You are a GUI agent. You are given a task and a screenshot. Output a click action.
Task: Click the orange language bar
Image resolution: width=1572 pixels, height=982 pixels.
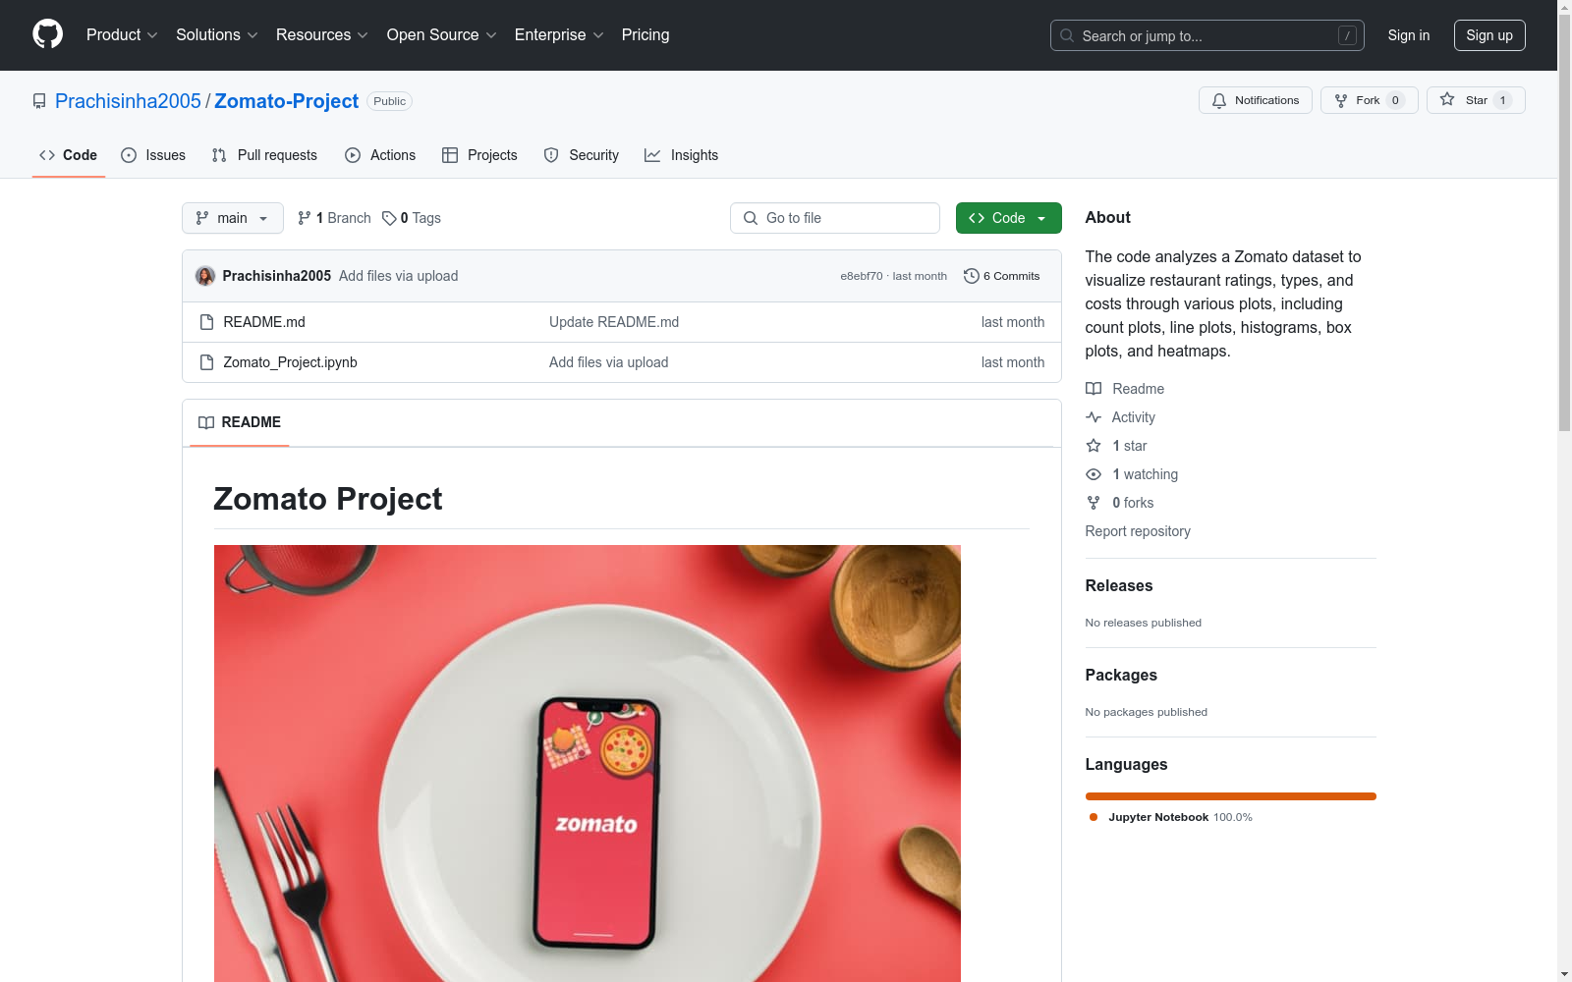(x=1230, y=796)
